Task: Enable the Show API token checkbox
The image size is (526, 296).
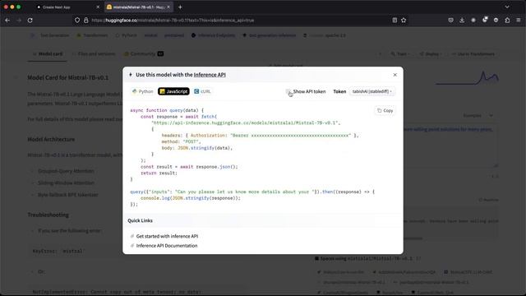Action: tap(288, 91)
